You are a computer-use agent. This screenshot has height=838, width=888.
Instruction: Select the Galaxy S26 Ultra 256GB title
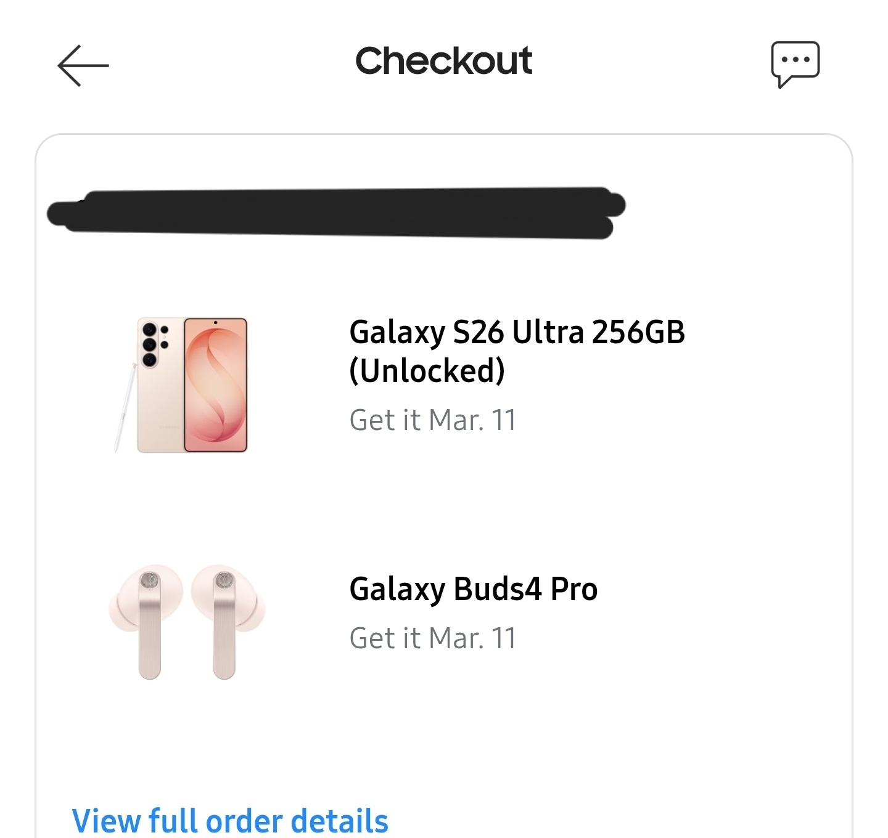pos(517,332)
